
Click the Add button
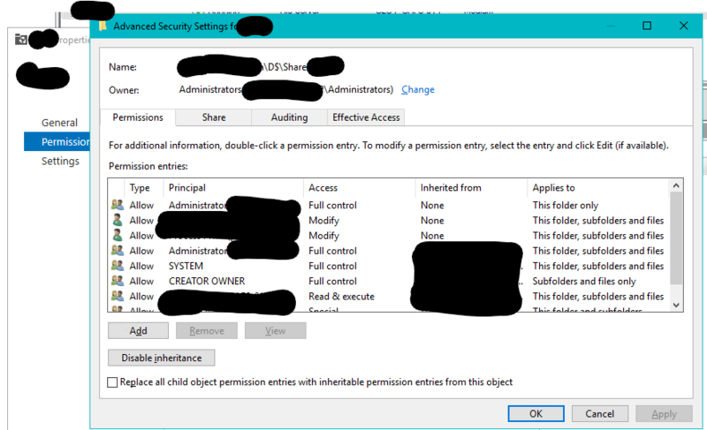tap(138, 330)
